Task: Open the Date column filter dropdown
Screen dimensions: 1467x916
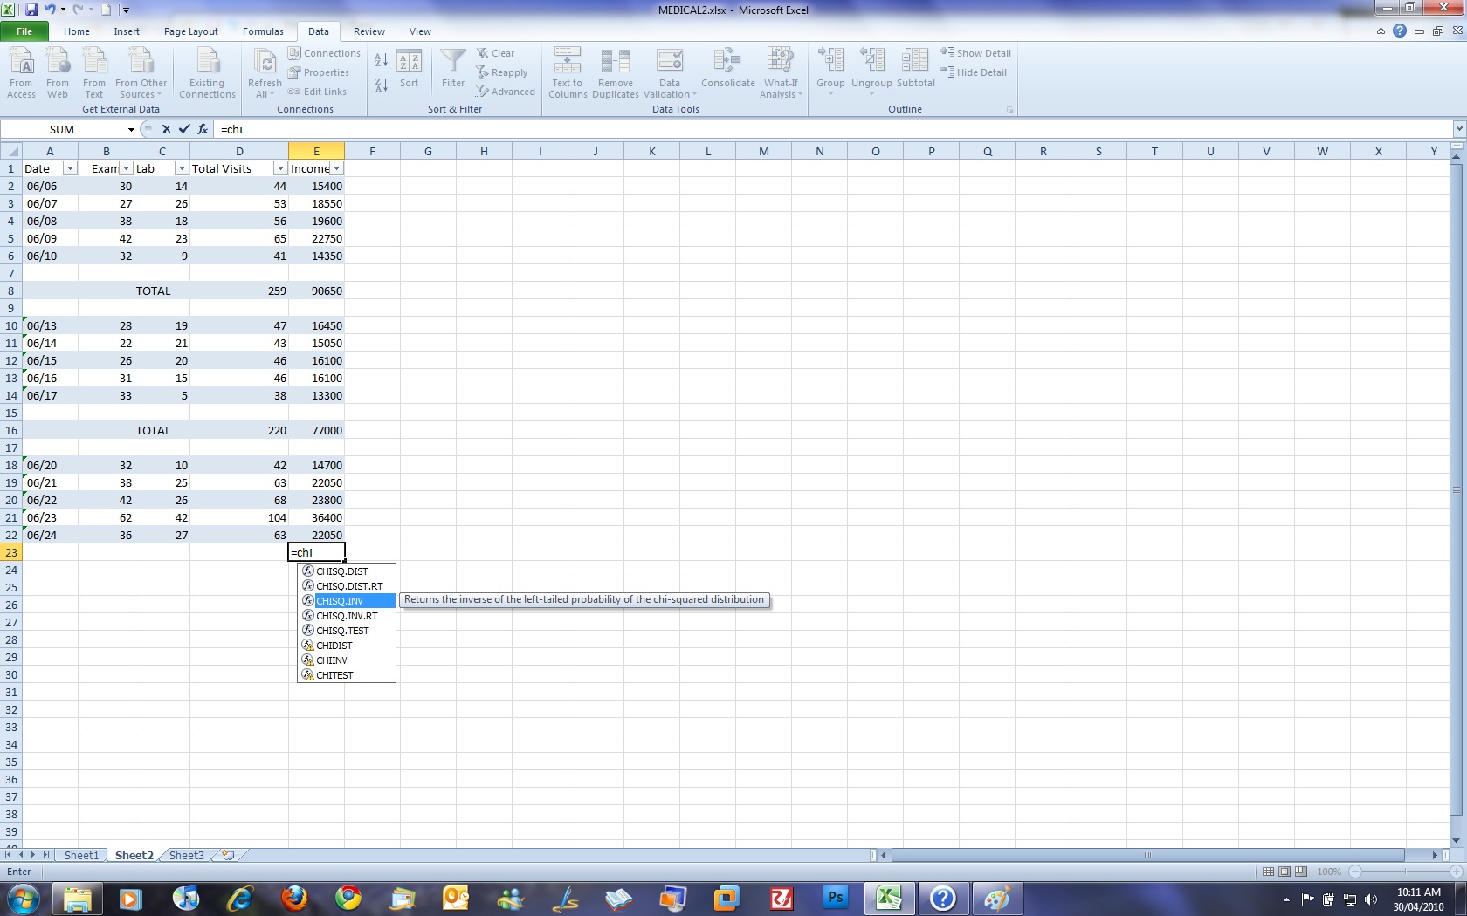Action: tap(70, 168)
